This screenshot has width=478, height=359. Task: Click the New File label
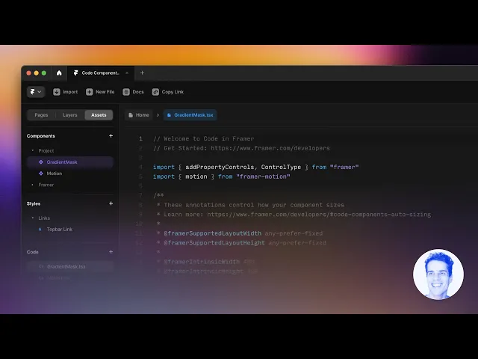[x=105, y=92]
